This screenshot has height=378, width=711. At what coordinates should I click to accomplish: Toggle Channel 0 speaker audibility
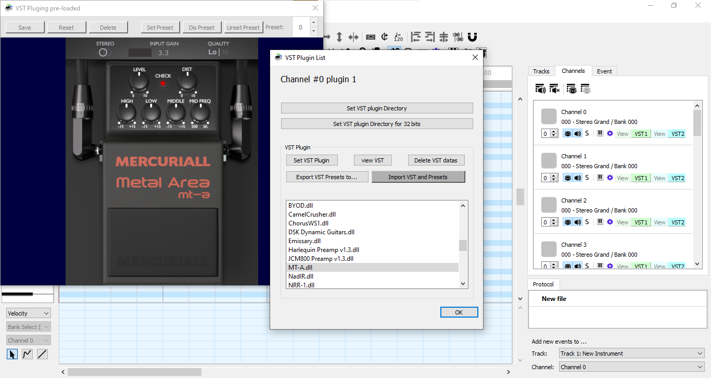[x=578, y=134]
